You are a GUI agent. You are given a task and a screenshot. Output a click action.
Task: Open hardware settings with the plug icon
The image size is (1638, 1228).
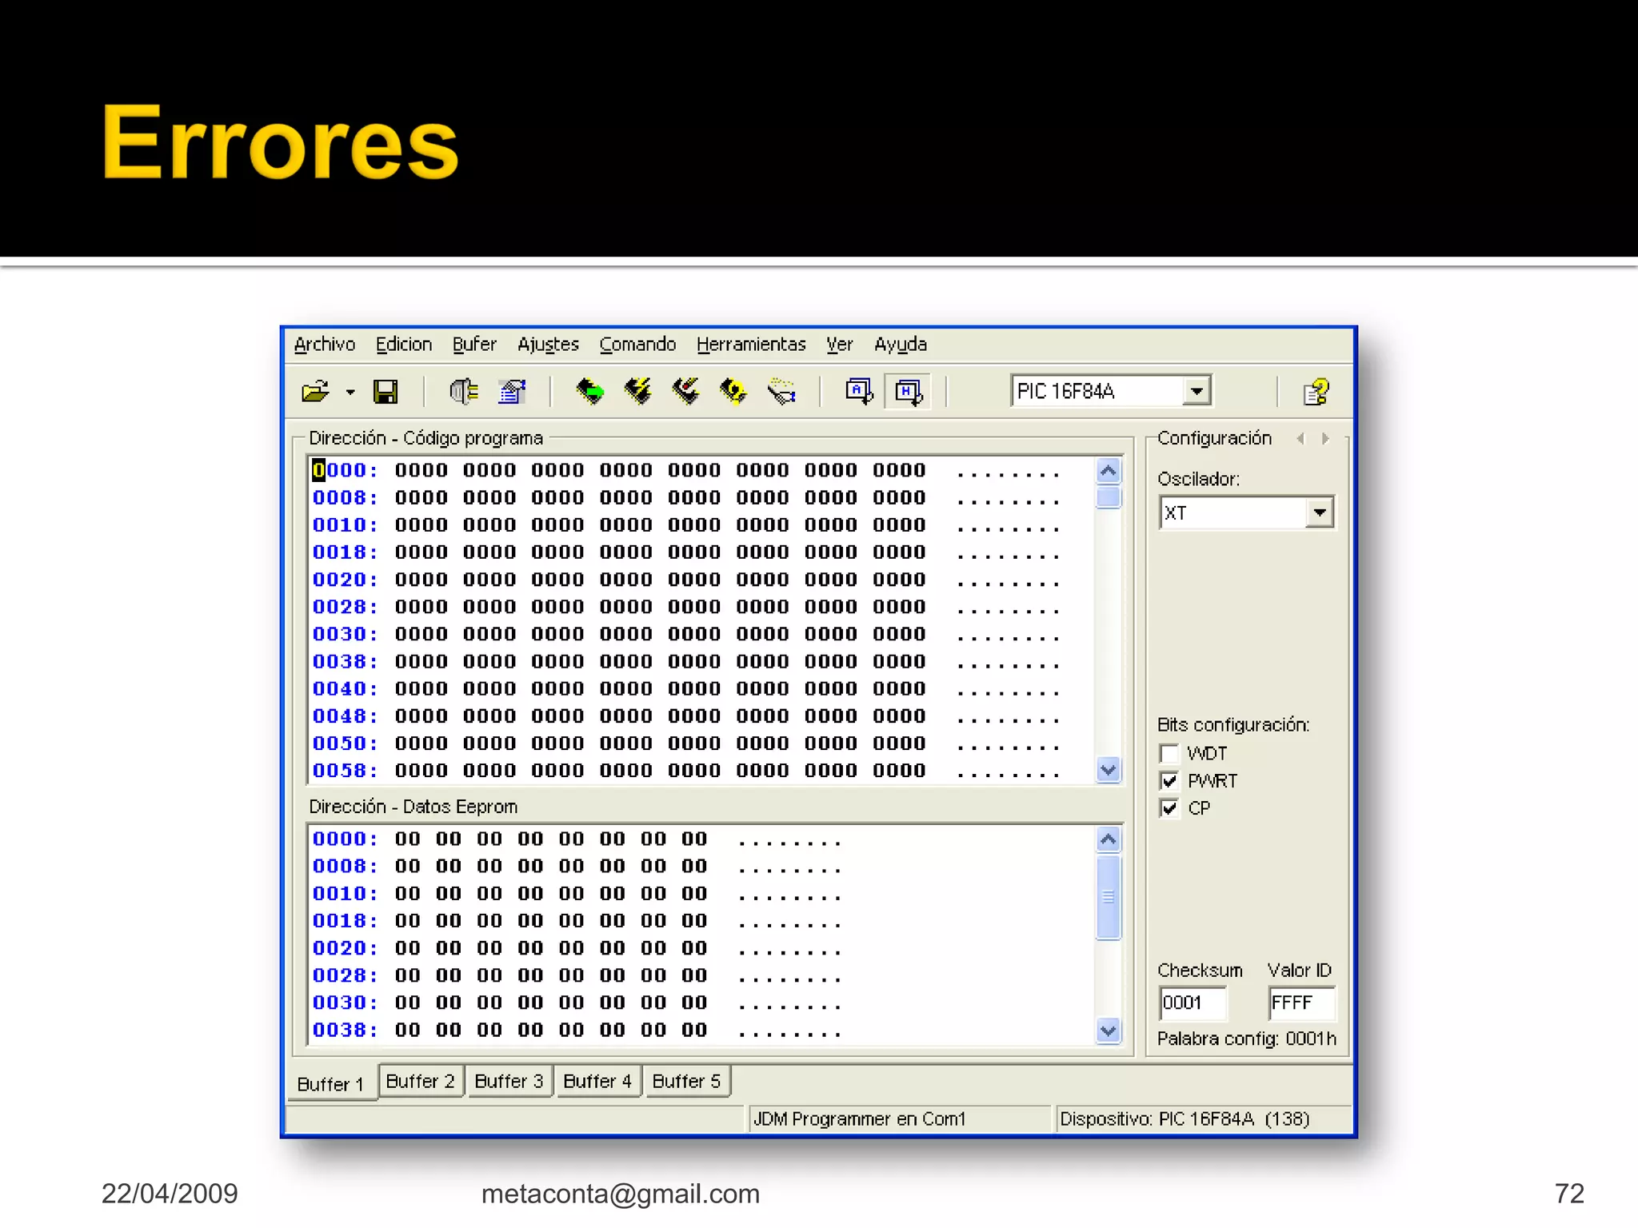click(x=464, y=392)
